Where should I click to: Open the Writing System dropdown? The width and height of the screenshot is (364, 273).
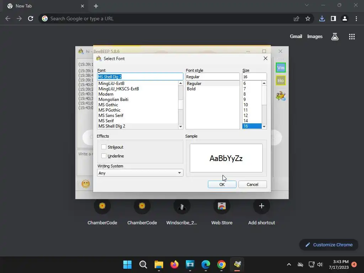(140, 173)
